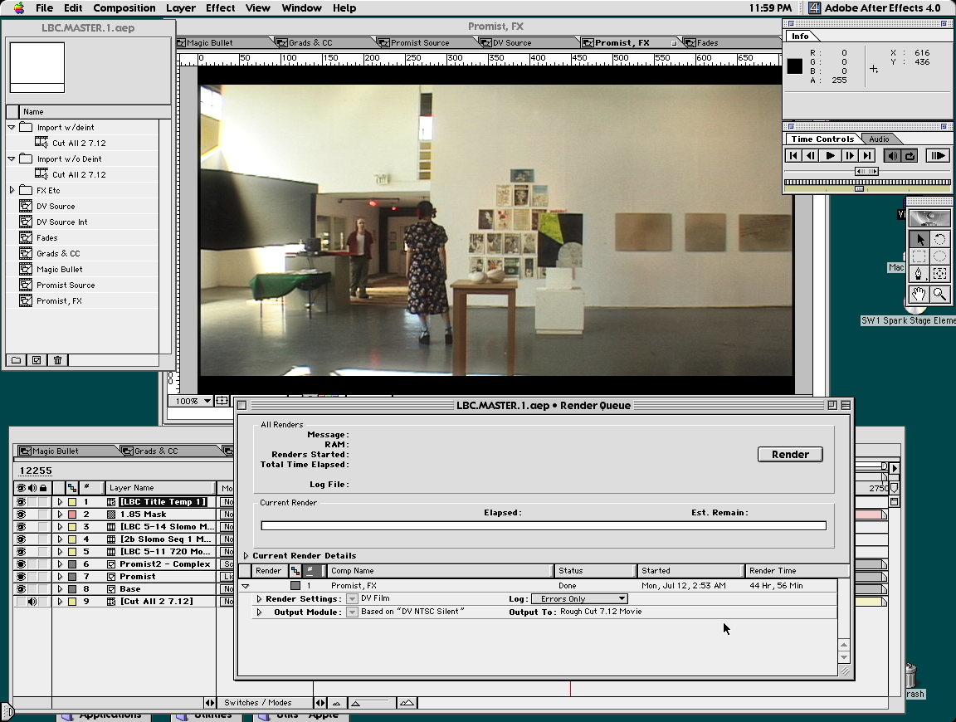Image resolution: width=956 pixels, height=722 pixels.
Task: Hide the 1.85 Mask layer
Action: pyautogui.click(x=21, y=514)
